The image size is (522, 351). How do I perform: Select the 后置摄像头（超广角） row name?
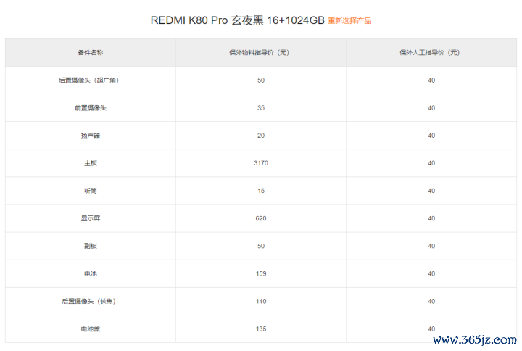[89, 80]
